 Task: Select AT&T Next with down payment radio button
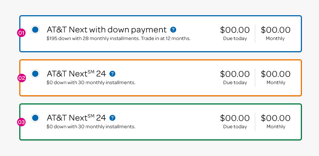(x=35, y=29)
